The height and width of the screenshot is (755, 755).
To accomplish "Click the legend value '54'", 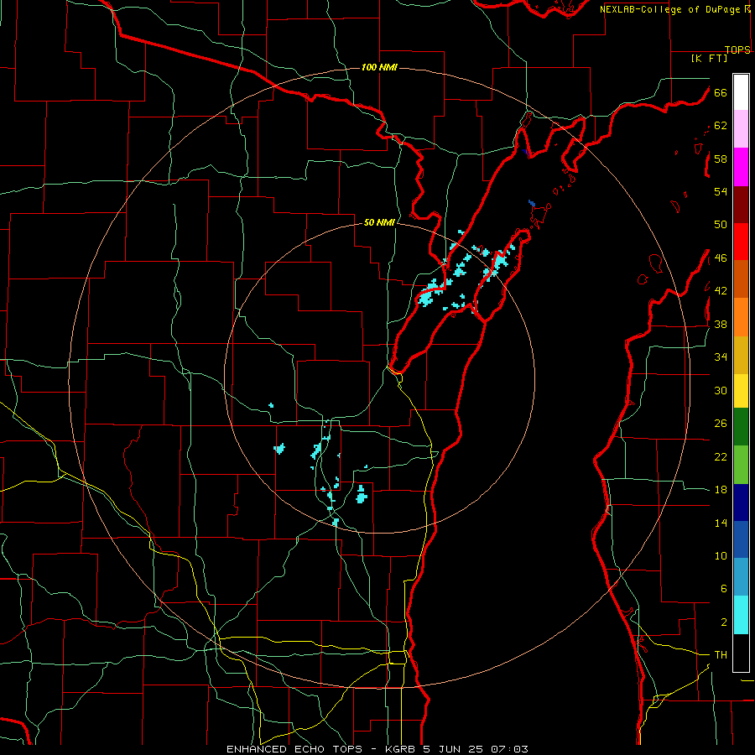I will coord(721,191).
